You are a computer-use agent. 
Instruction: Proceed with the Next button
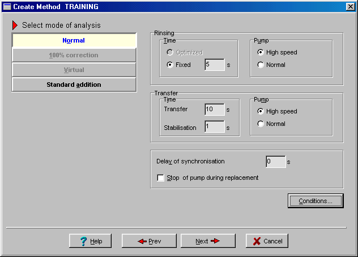pos(208,241)
